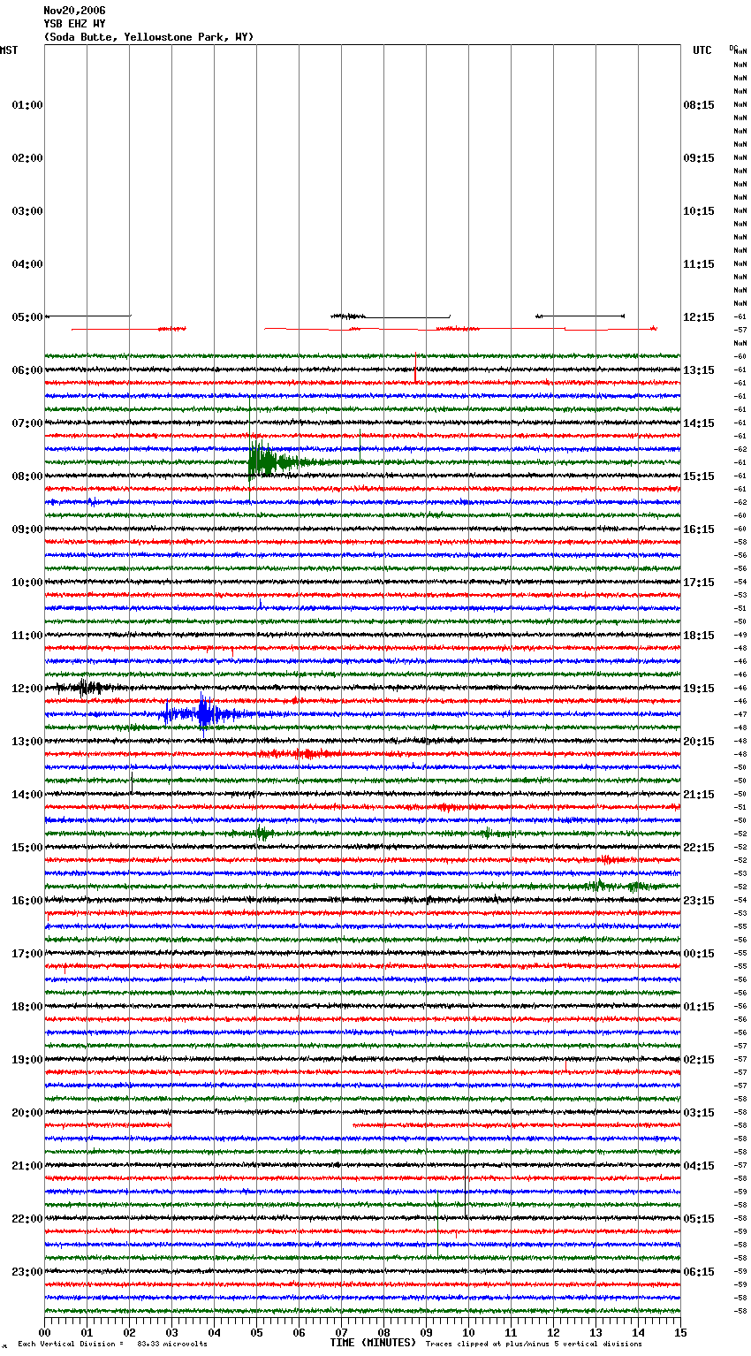The image size is (751, 1356).
Task: Select the 13:00 MST time label
Action: (x=27, y=742)
